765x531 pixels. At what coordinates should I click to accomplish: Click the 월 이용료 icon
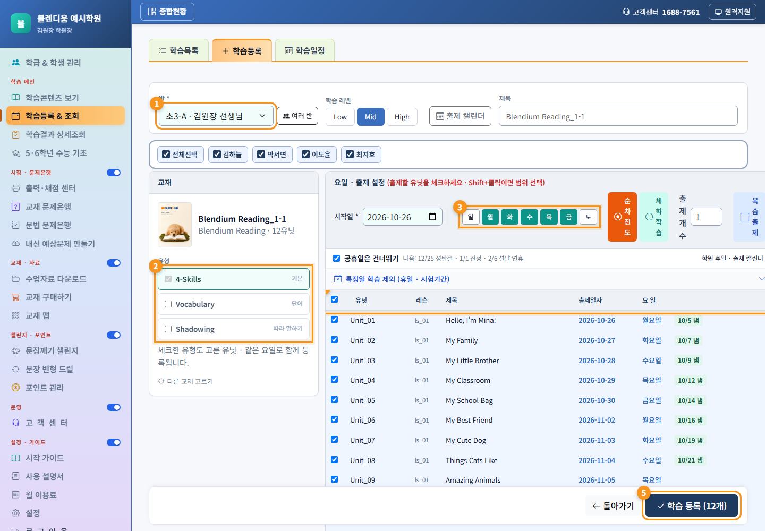16,495
